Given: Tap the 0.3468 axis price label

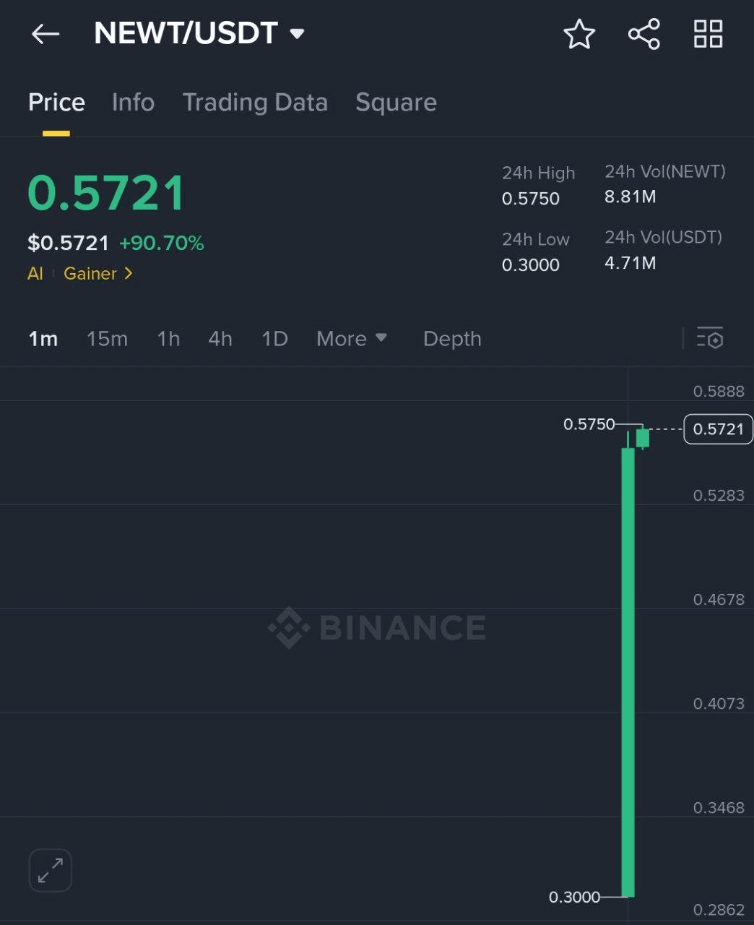Looking at the screenshot, I should [x=719, y=808].
